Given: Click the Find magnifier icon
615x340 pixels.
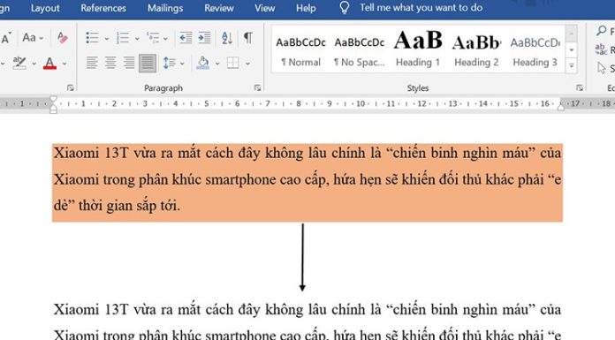Looking at the screenshot, I should 601,31.
